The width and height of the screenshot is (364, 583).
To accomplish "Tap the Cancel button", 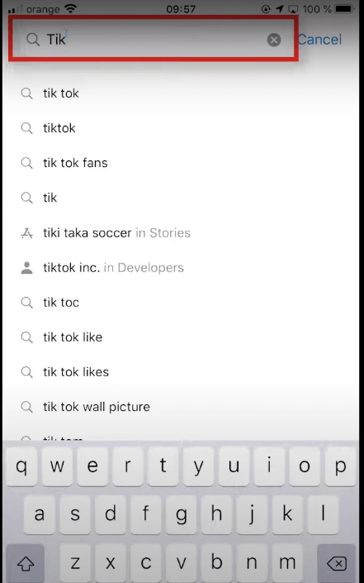I will click(x=319, y=40).
